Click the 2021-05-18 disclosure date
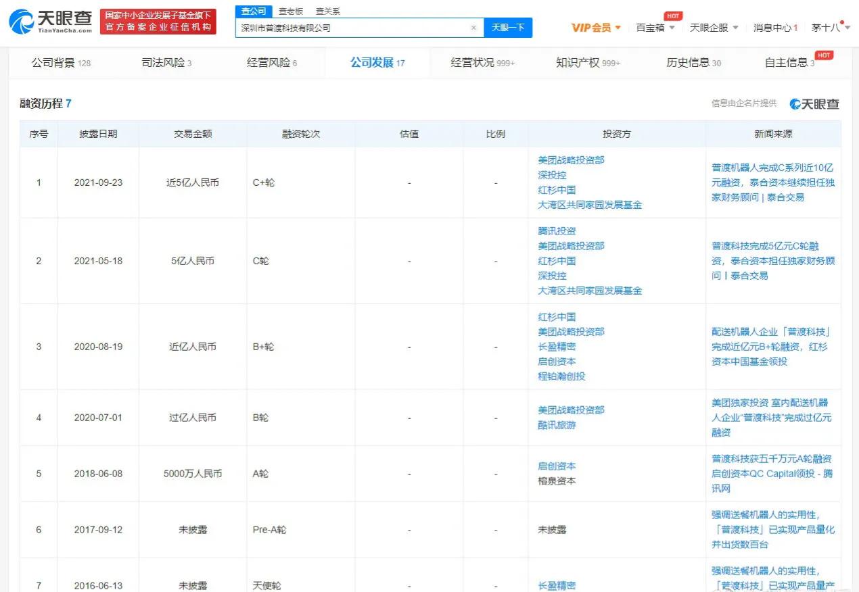This screenshot has width=859, height=592. pyautogui.click(x=99, y=261)
